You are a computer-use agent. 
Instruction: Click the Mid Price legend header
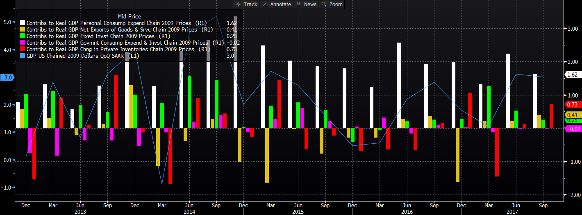[x=129, y=16]
